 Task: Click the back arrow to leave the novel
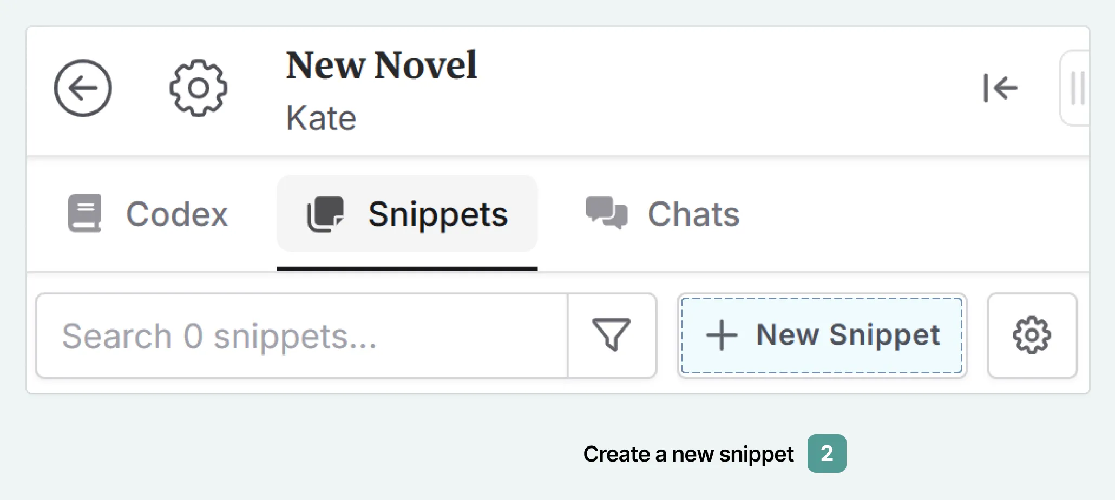(x=83, y=88)
